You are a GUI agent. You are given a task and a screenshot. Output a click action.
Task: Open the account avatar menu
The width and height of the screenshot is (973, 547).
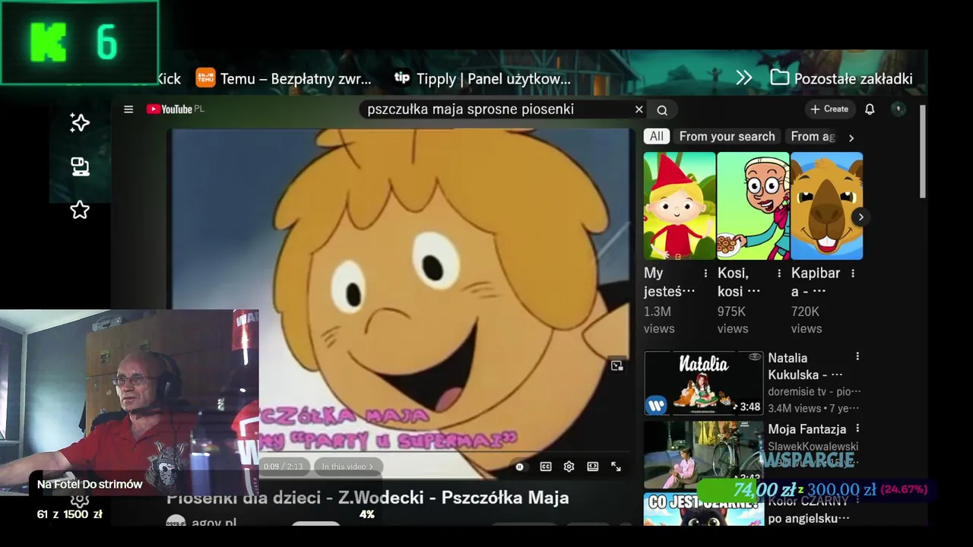coord(898,109)
